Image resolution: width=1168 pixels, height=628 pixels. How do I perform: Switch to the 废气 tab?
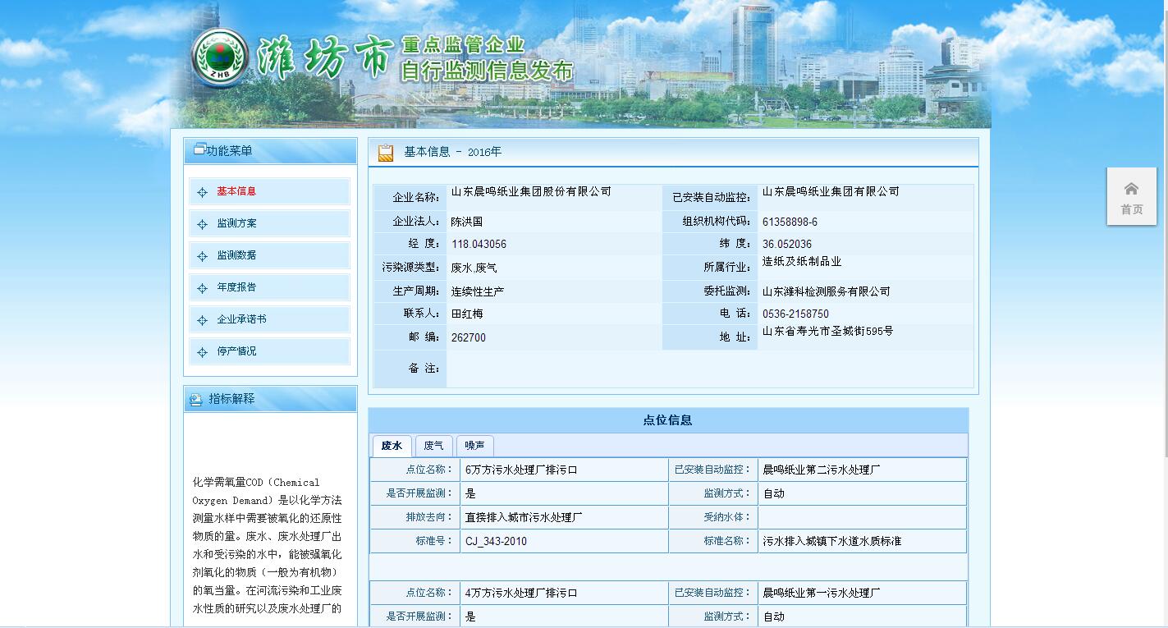pyautogui.click(x=433, y=446)
